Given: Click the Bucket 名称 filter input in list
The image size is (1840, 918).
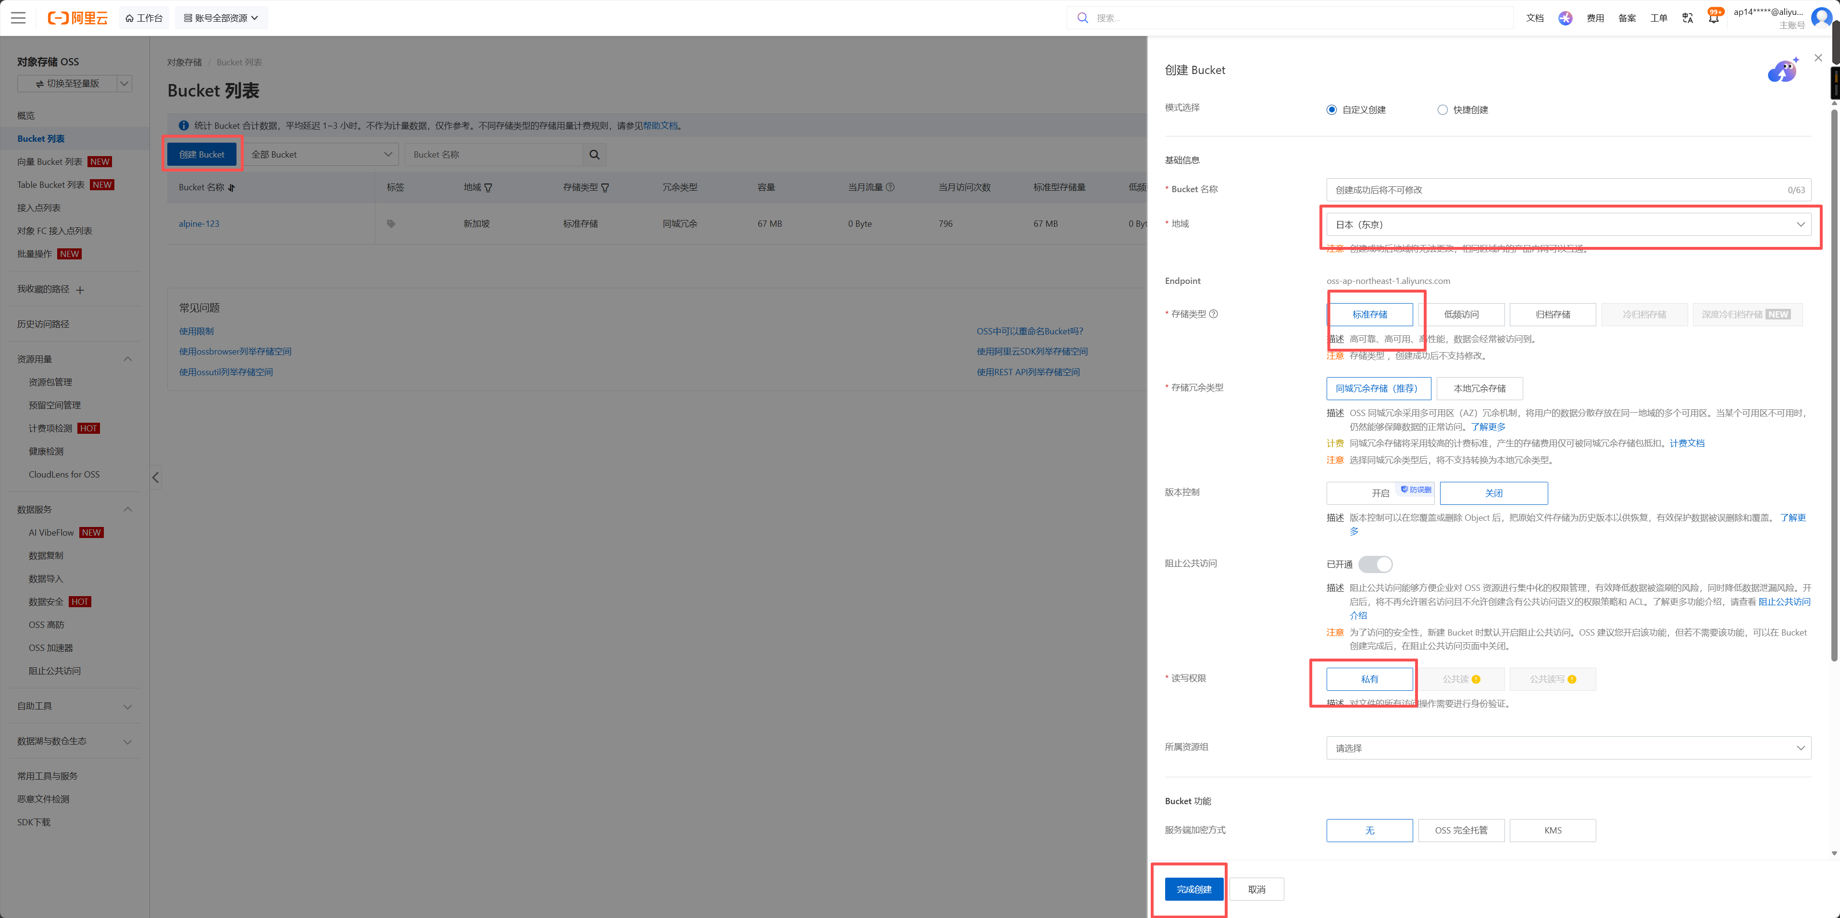Looking at the screenshot, I should 494,154.
